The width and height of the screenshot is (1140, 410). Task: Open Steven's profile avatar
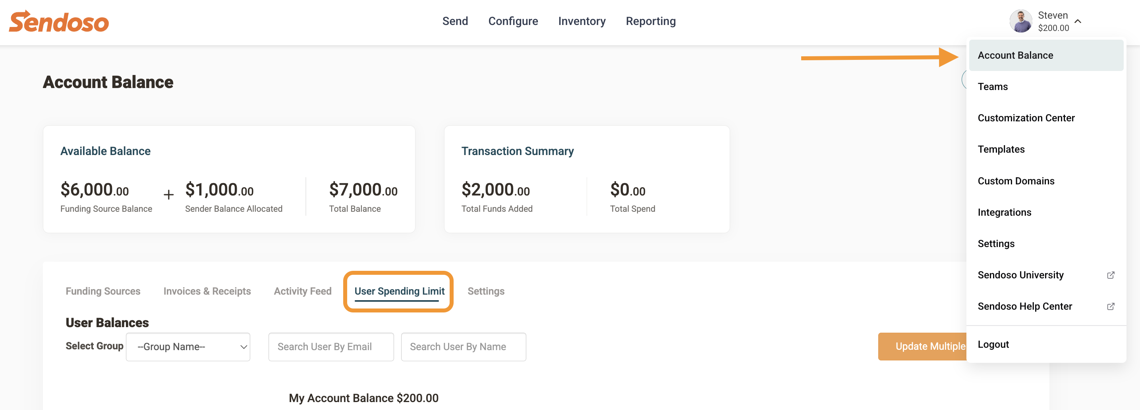pyautogui.click(x=1020, y=21)
